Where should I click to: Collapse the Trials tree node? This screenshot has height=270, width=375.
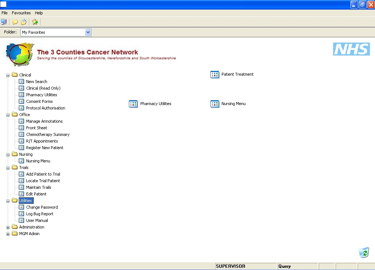(8, 168)
